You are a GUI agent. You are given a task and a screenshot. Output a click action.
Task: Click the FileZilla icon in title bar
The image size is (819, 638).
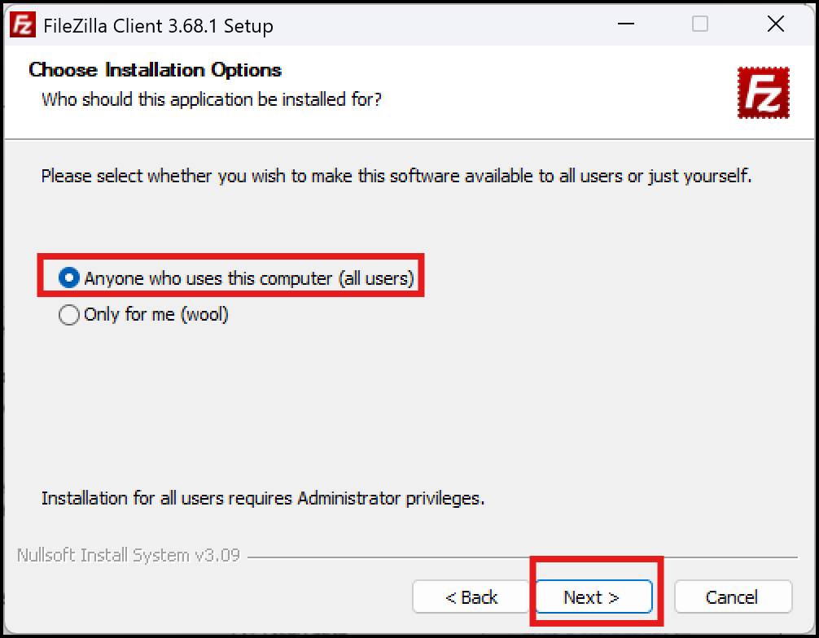point(23,24)
